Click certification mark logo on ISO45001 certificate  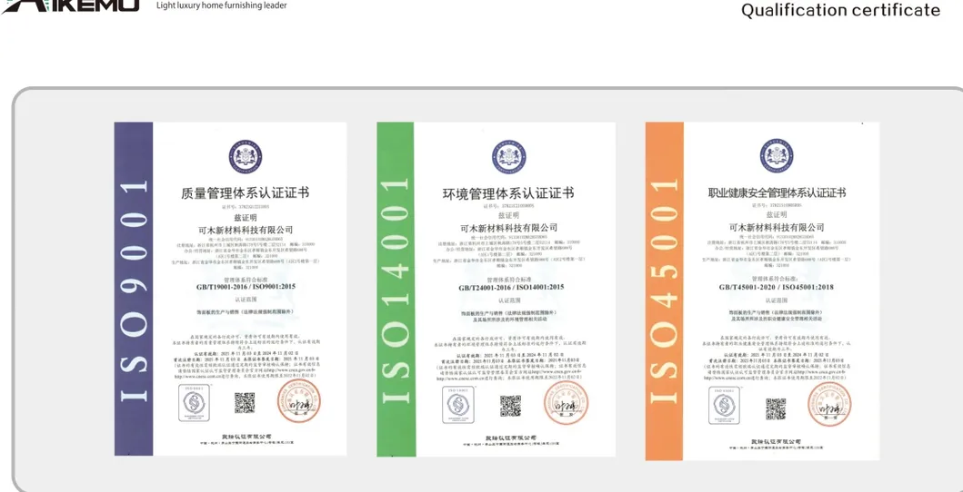click(x=724, y=406)
